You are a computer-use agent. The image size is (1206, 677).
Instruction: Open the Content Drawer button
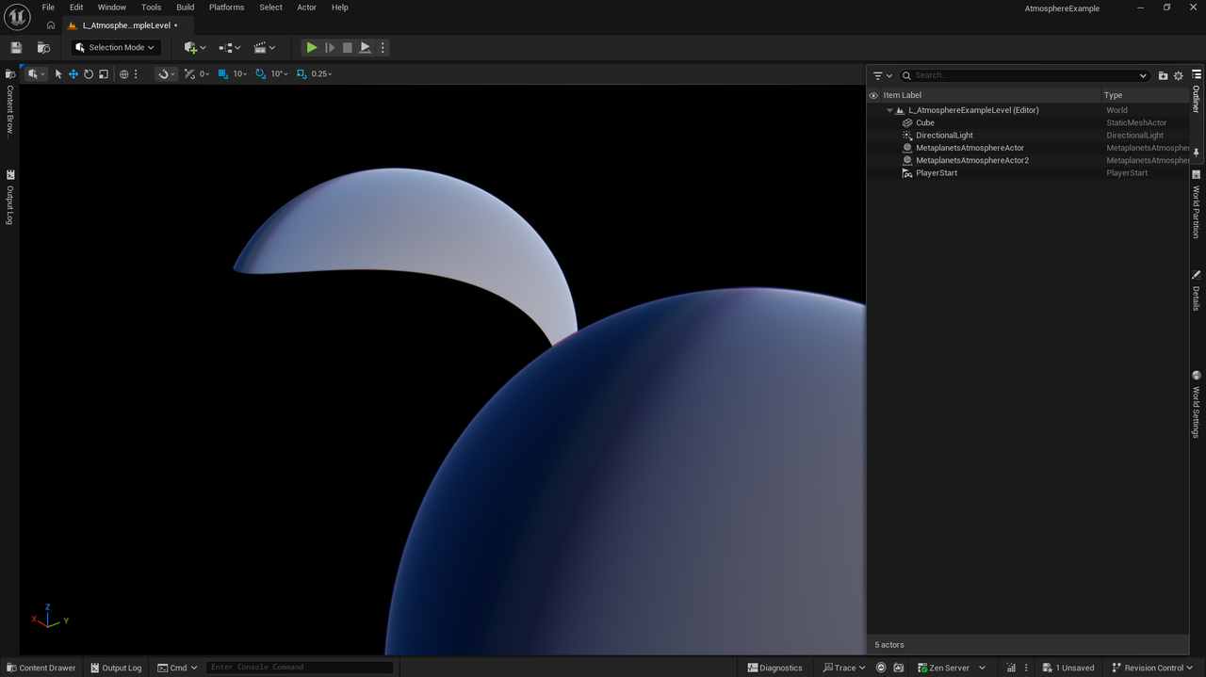(x=41, y=668)
